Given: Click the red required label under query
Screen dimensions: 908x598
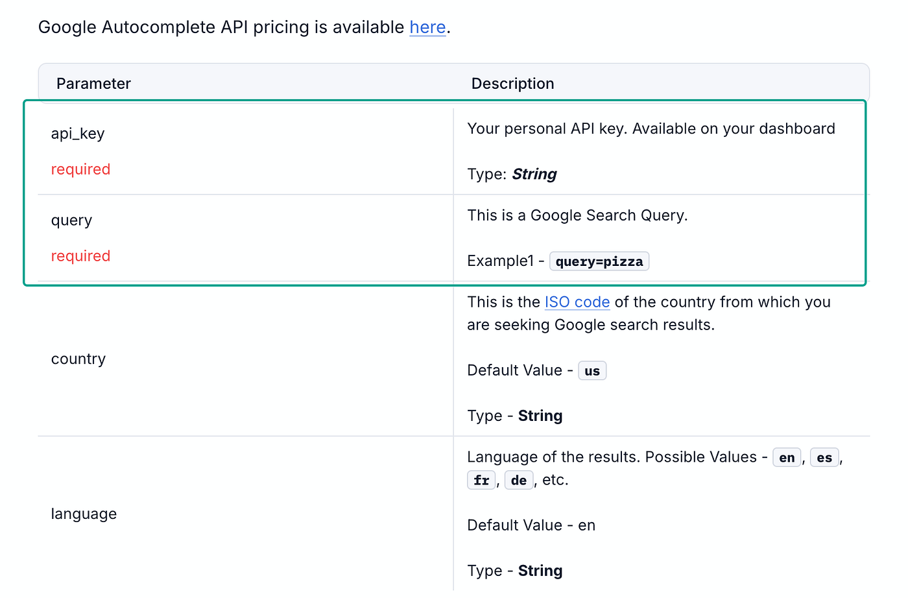Looking at the screenshot, I should pyautogui.click(x=80, y=256).
